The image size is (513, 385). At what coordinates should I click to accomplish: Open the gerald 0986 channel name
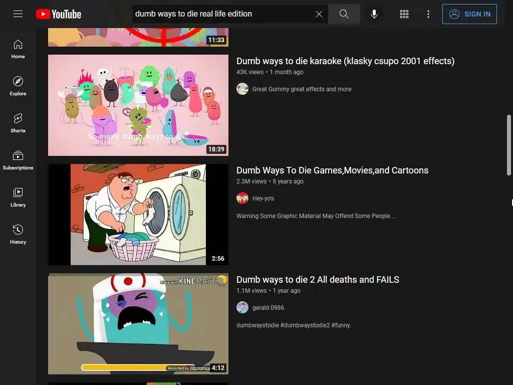tap(268, 308)
